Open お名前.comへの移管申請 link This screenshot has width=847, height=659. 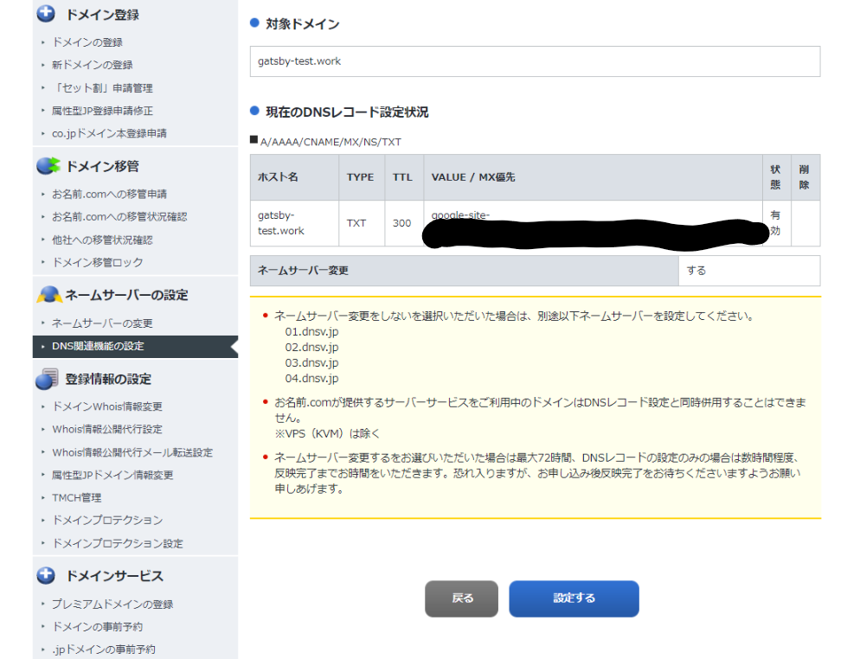click(x=109, y=194)
